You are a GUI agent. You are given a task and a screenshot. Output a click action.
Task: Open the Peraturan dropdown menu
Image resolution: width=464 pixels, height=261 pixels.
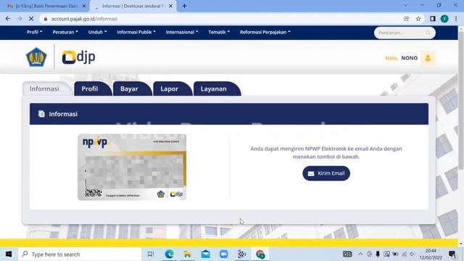(65, 32)
